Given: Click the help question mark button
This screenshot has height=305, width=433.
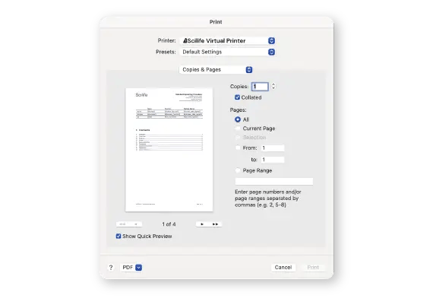Looking at the screenshot, I should 111,268.
